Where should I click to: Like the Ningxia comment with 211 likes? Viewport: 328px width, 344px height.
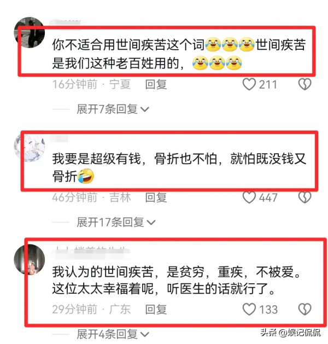tap(249, 84)
